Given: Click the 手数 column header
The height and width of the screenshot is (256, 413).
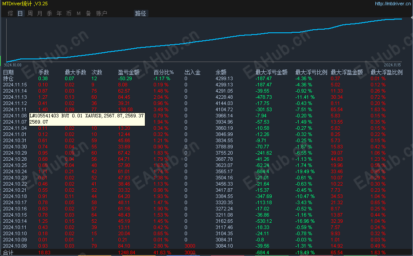Looking at the screenshot, I should [x=43, y=72].
